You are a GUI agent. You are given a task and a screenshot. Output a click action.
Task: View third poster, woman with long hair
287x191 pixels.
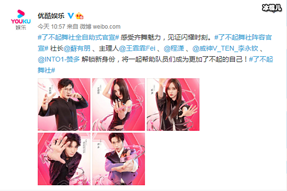[x=173, y=105]
